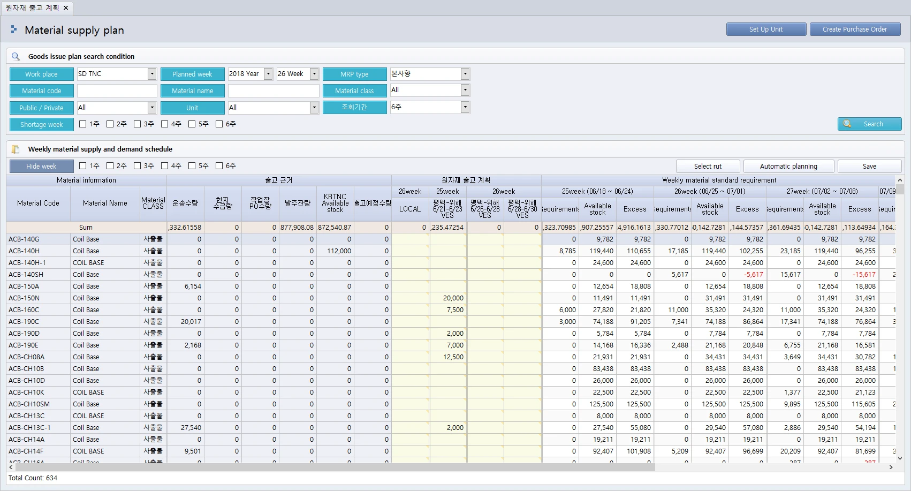
Task: Click Create Purchase Order button
Action: pyautogui.click(x=855, y=29)
